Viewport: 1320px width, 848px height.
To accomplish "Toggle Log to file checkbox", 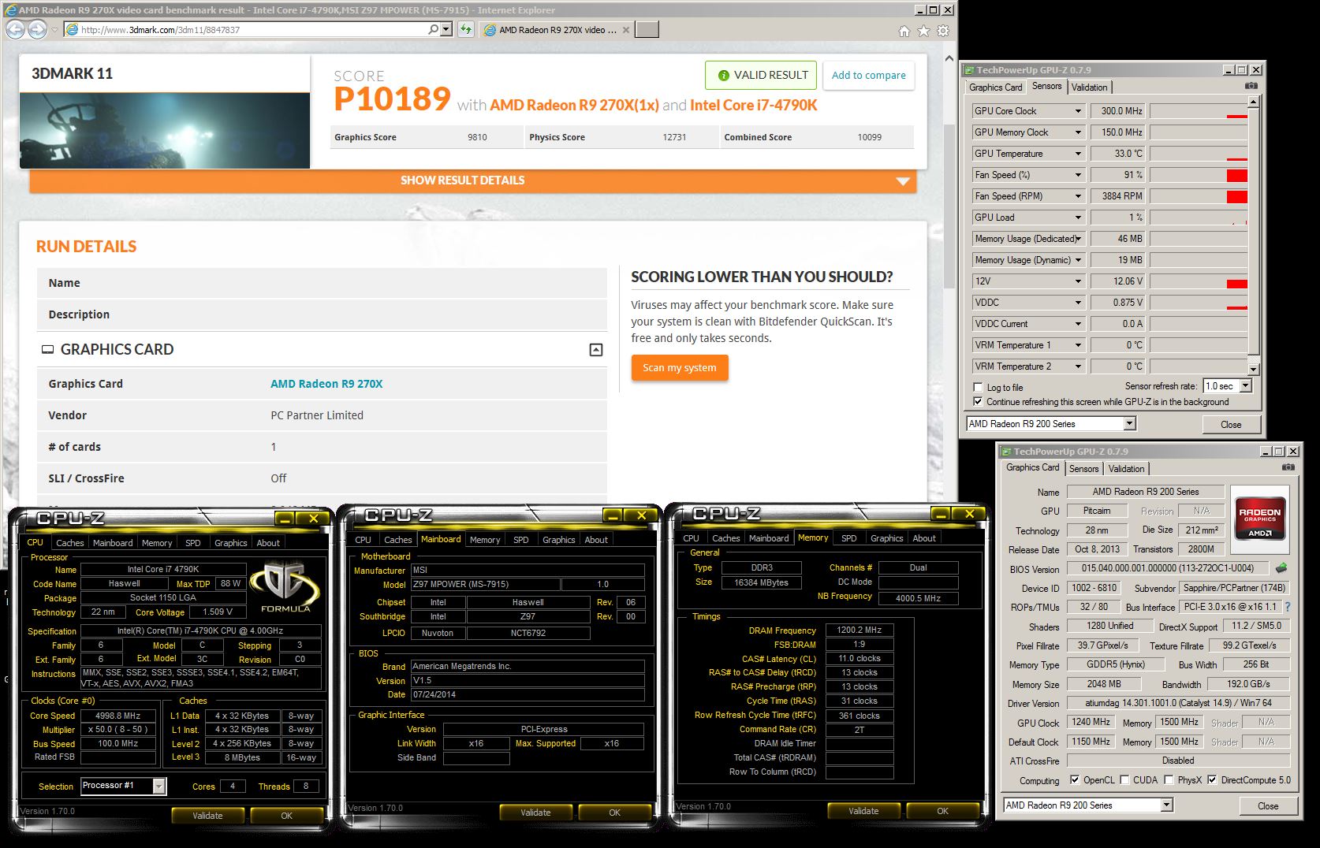I will point(979,387).
